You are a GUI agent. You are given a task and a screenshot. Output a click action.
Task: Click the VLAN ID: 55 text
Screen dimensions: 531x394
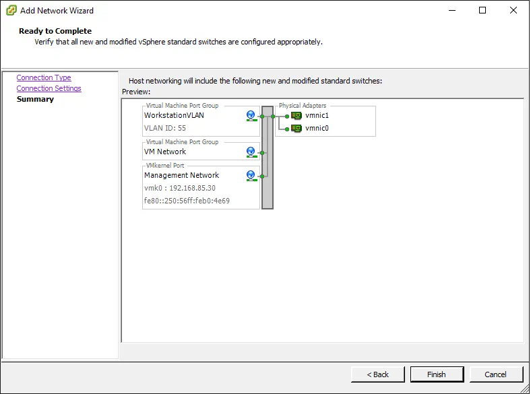165,128
